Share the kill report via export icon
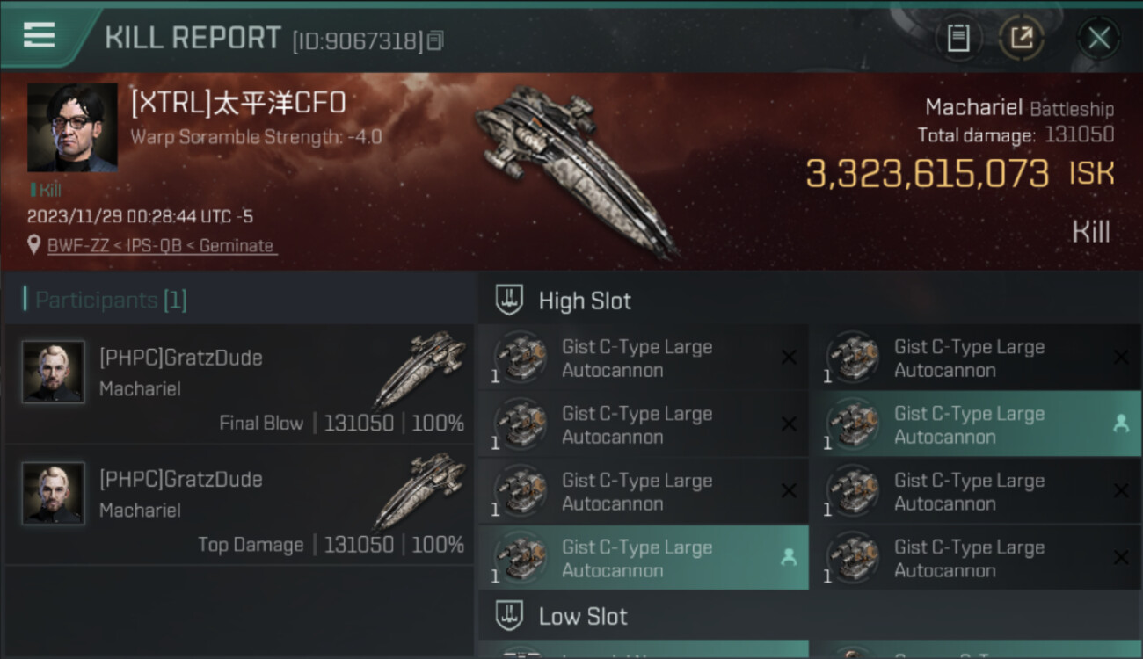The height and width of the screenshot is (659, 1143). click(1021, 38)
